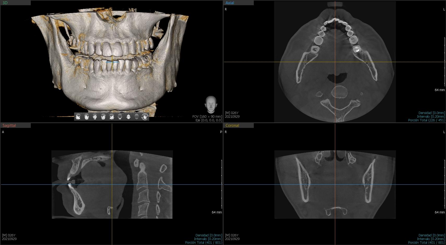Viewport: 446px width, 245px height.
Task: Select the Coronal panel title
Action: click(x=232, y=126)
